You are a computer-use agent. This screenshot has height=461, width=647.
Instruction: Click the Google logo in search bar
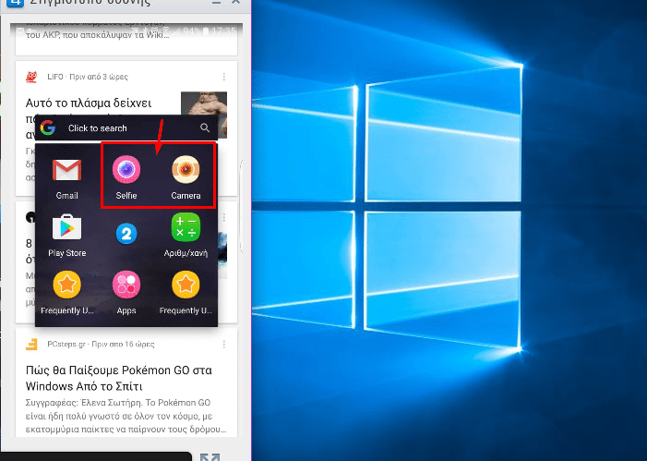pos(48,128)
